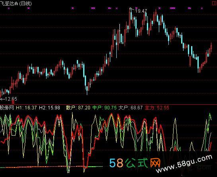Image resolution: width=217 pixels, height=177 pixels.
Task: Click the red square icon at top right
Action: (x=214, y=3)
